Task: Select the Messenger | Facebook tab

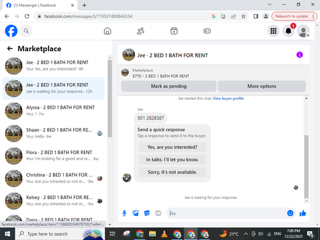Action: (x=40, y=5)
